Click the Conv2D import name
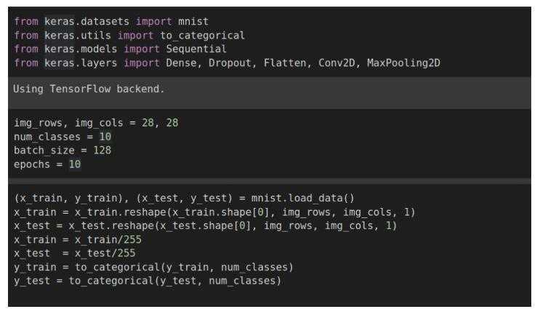Screen dimensions: 540x309 [337, 63]
